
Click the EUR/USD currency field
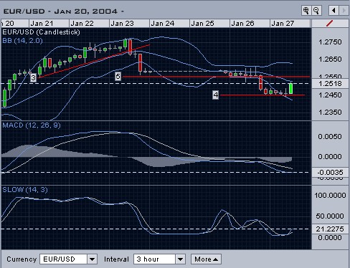pos(63,259)
